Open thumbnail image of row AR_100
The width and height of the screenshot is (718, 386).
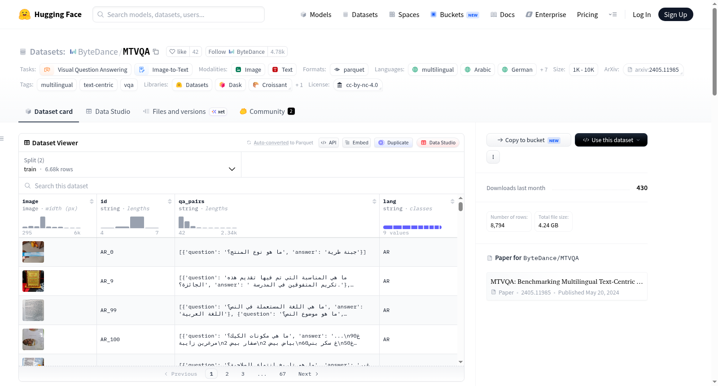click(x=33, y=339)
